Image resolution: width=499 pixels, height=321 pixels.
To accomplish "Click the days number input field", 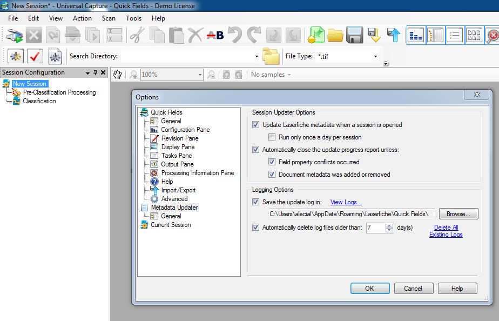I will (x=375, y=228).
